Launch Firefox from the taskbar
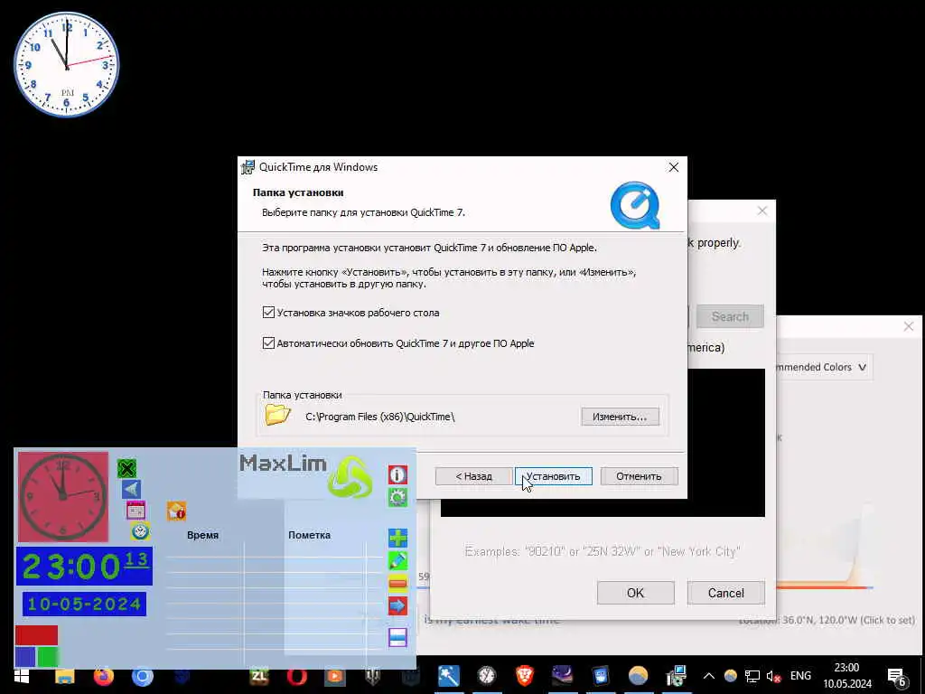925x694 pixels. point(104,676)
